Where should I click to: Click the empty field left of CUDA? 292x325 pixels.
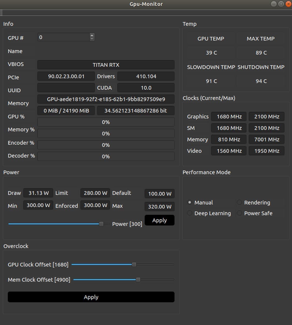[66, 88]
